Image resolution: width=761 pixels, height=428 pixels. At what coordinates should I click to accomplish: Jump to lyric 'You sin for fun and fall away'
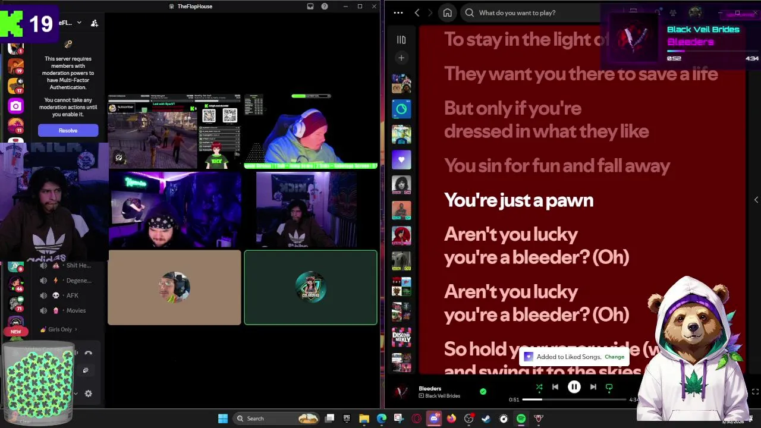coord(557,166)
